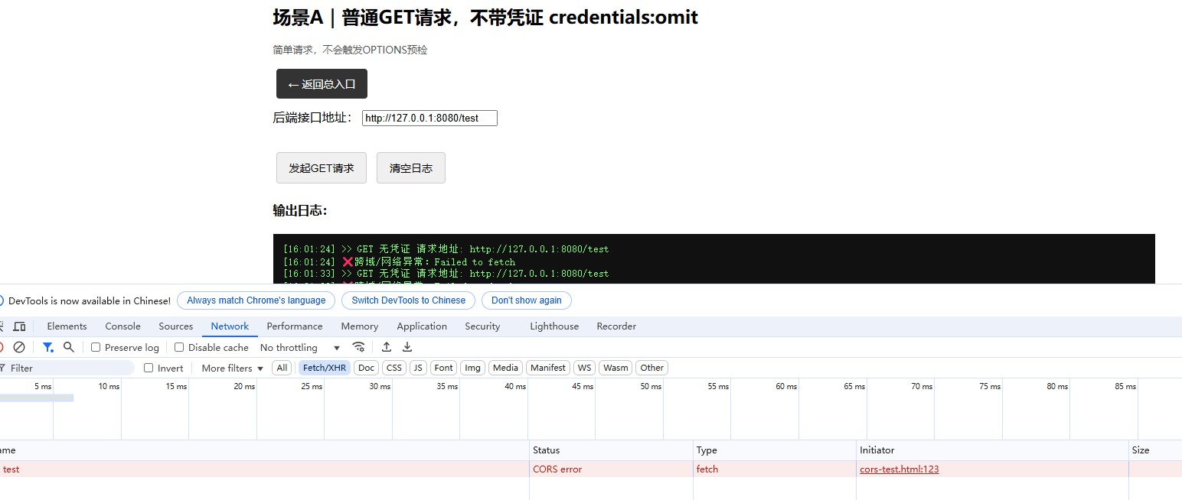
Task: Tick the Disable cache checkbox
Action: point(179,347)
